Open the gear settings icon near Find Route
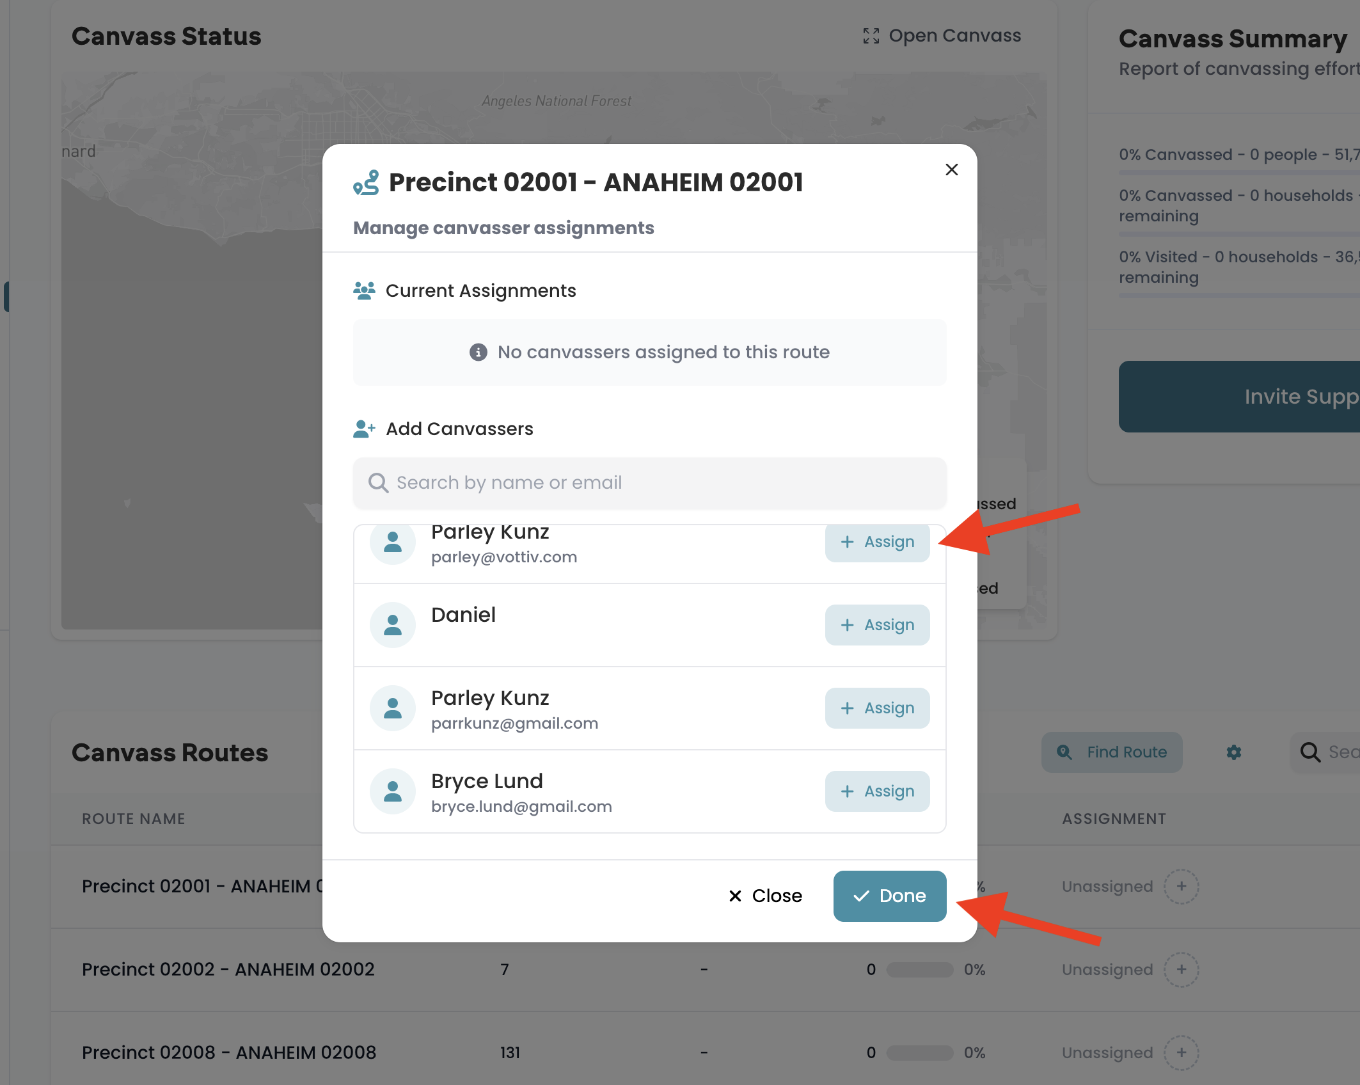Screen dimensions: 1360x1085 pos(1234,752)
